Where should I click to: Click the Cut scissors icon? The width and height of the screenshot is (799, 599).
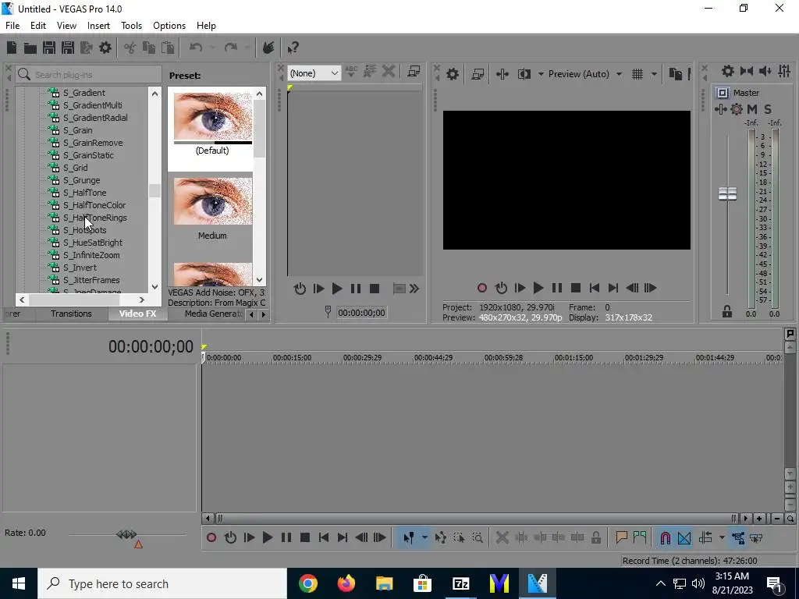point(130,48)
